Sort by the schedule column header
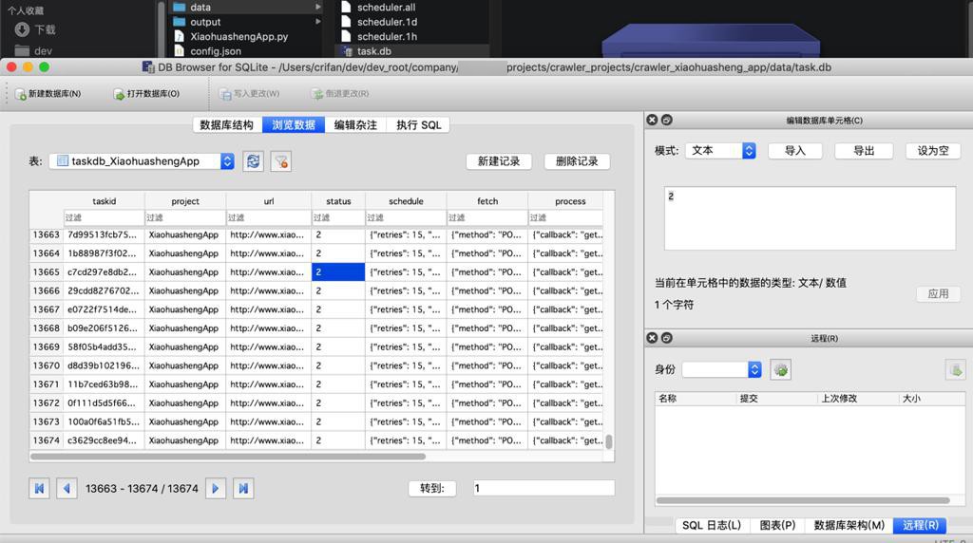973x543 pixels. 406,201
